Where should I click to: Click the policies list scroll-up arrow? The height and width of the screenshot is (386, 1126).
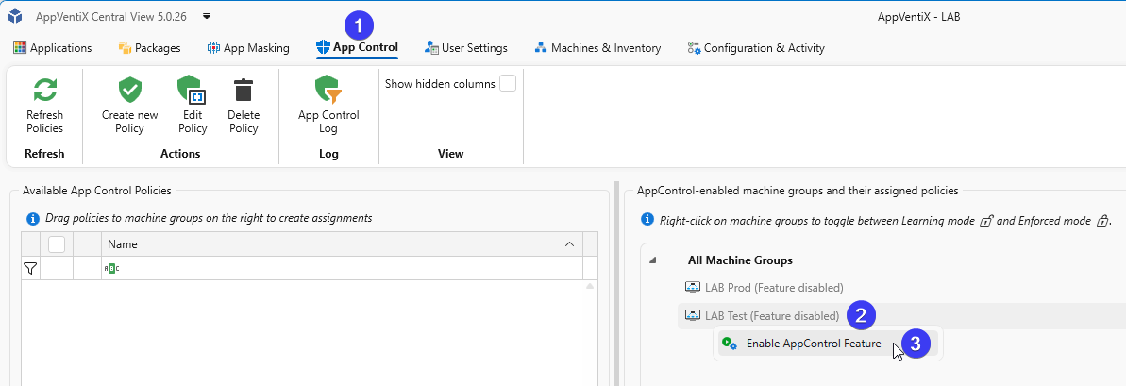click(x=590, y=286)
